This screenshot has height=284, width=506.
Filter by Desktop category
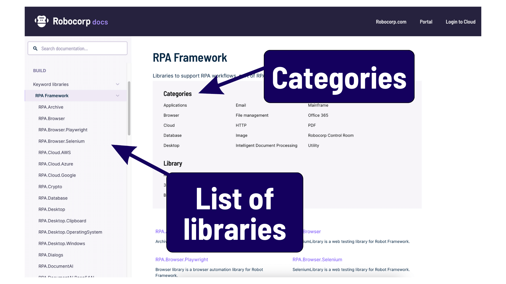coord(171,145)
